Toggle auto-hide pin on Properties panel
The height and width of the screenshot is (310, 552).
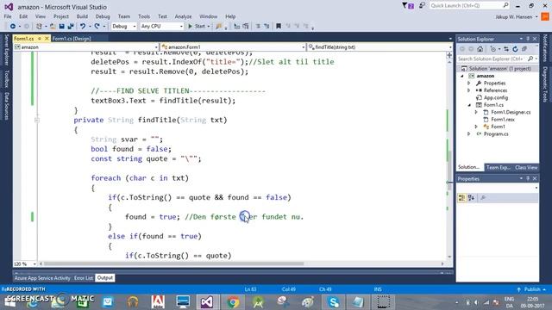tap(528, 178)
